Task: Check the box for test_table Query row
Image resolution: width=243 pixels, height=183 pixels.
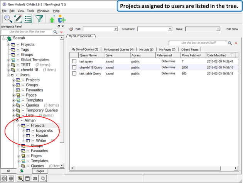Action: (74, 73)
